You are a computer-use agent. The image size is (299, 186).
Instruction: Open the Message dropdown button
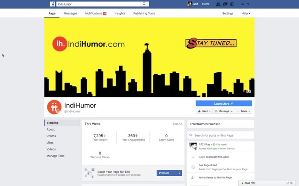[224, 111]
